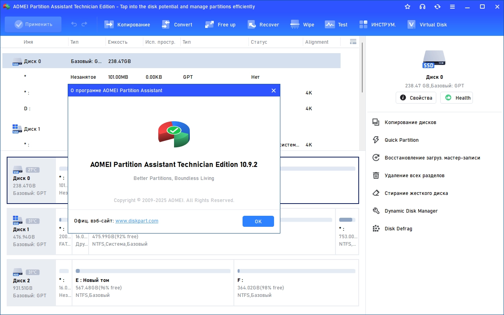Open the Recover tool
Viewport: 504px width, 315px height.
[x=252, y=24]
